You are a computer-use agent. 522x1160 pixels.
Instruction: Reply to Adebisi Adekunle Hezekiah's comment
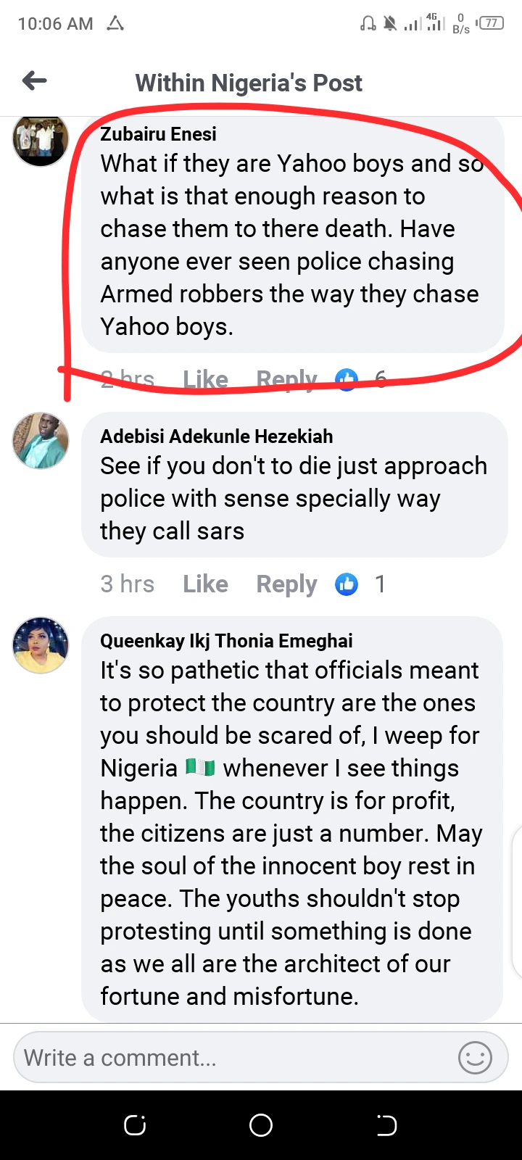286,584
